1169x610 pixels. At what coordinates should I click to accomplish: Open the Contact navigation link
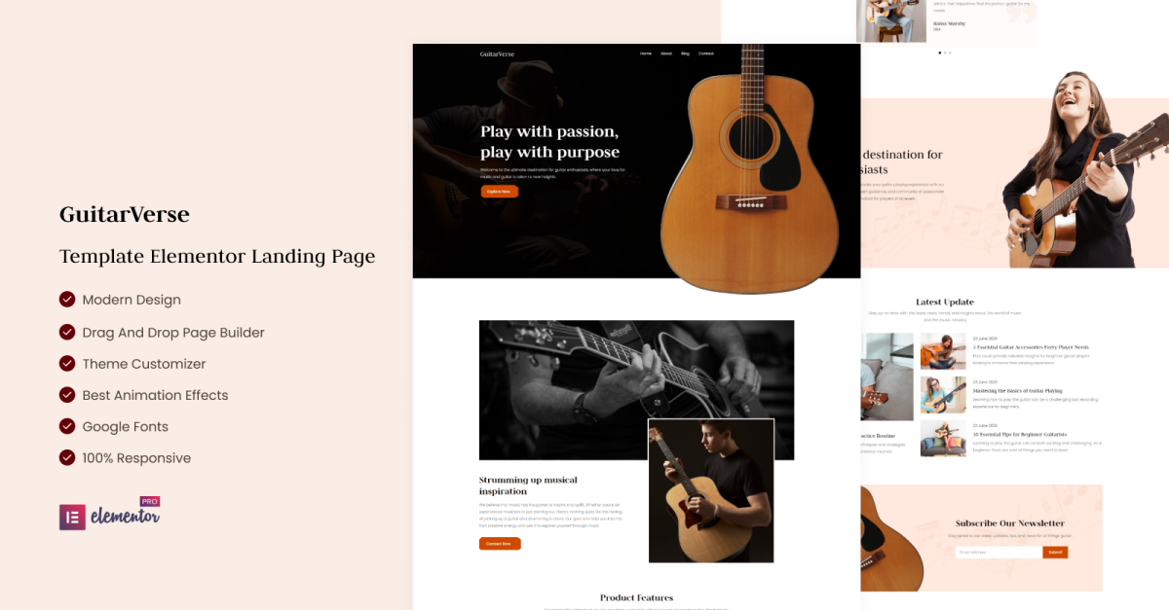click(706, 54)
